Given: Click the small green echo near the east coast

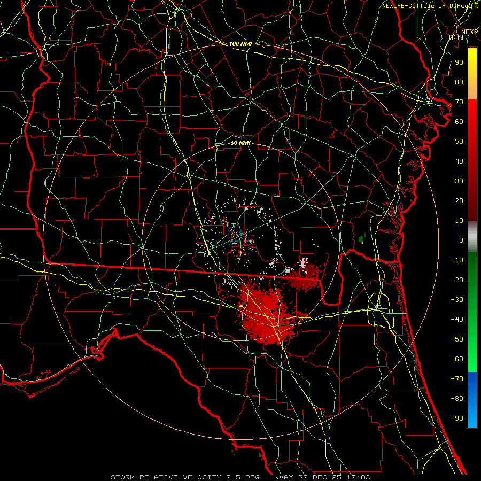Looking at the screenshot, I should pyautogui.click(x=362, y=239).
